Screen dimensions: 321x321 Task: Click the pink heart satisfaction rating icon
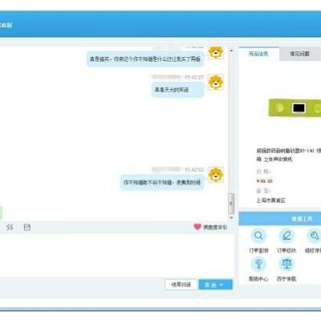click(197, 227)
